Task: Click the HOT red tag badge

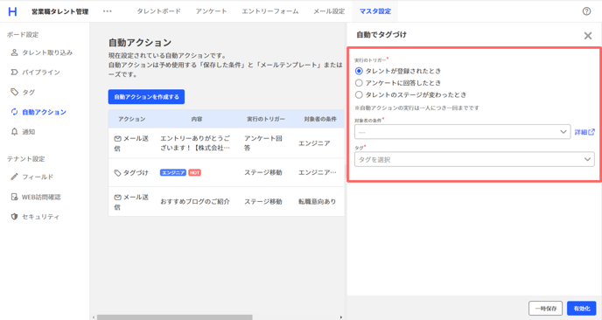Action: pyautogui.click(x=194, y=172)
